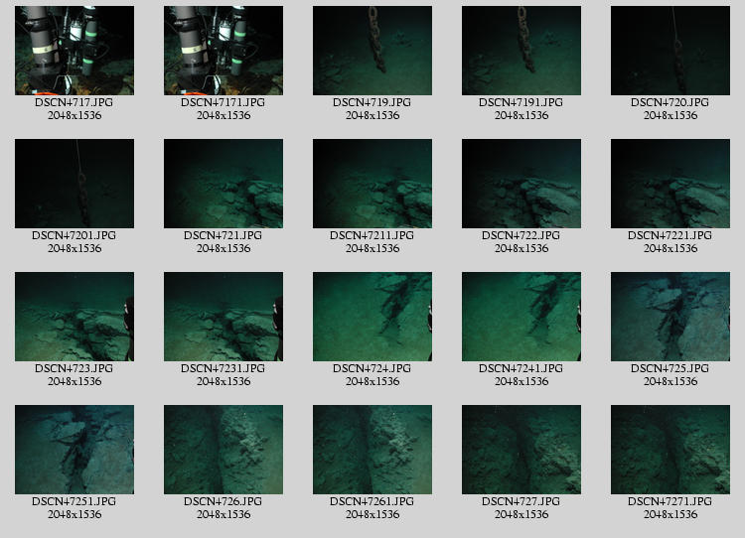Screen dimensions: 745x538
Task: Open the DSCN4726.JPG thumbnail image
Action: click(223, 450)
